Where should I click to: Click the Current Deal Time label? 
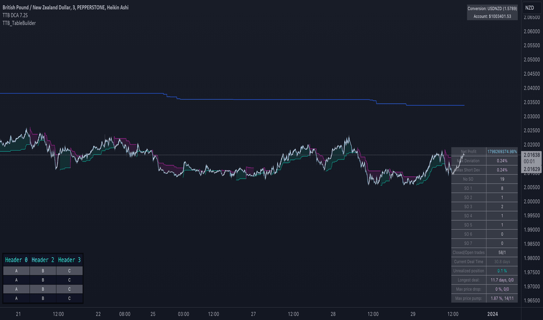[x=468, y=262]
